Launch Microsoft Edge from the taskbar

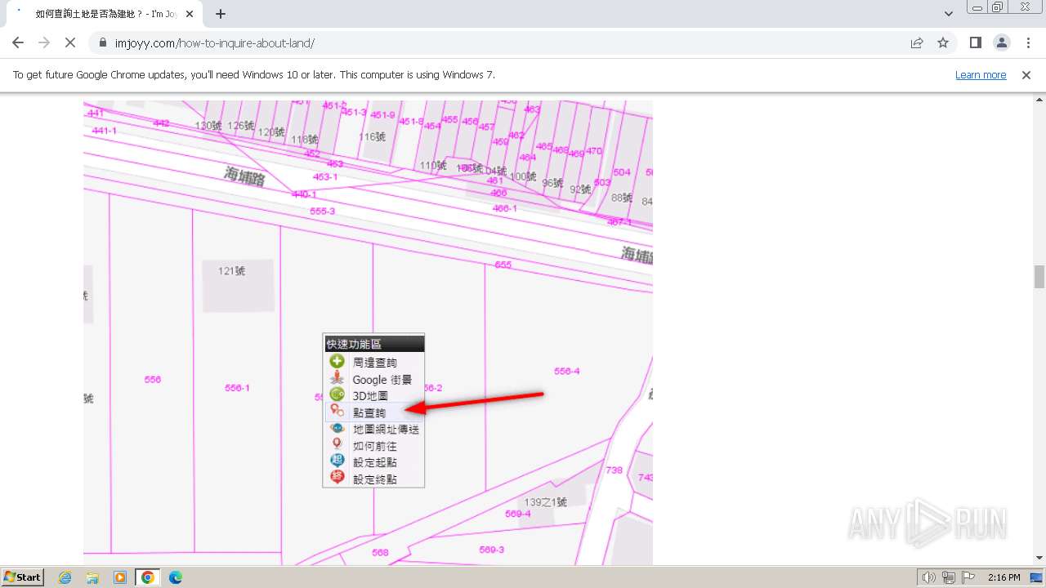[176, 577]
